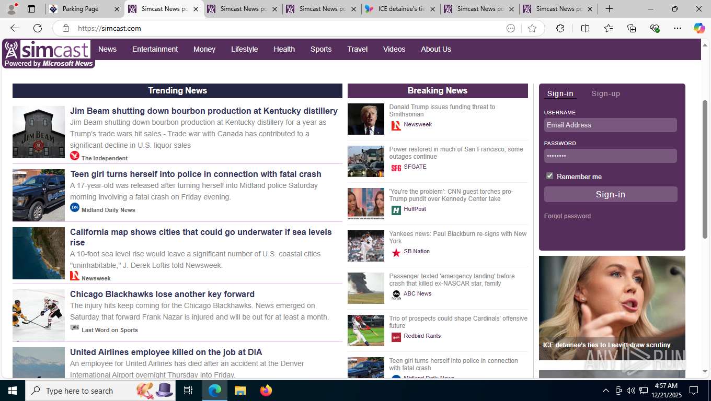Open a new tab with plus icon

(609, 9)
